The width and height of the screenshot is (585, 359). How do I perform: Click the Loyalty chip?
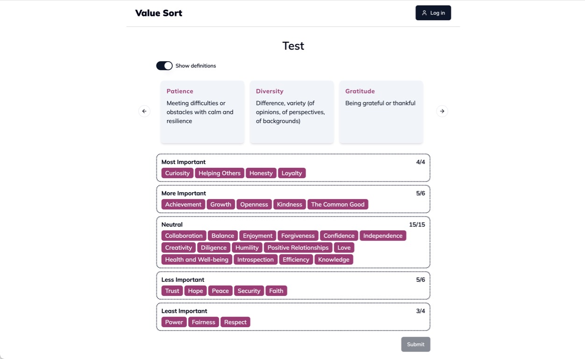[292, 173]
